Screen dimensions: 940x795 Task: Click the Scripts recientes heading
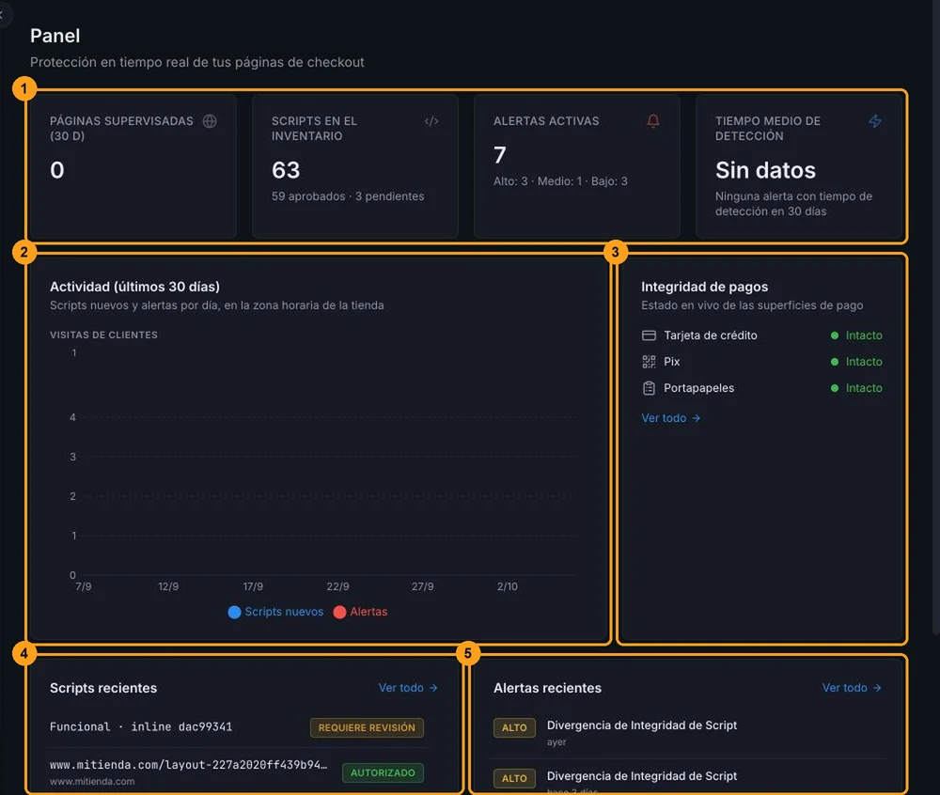103,688
